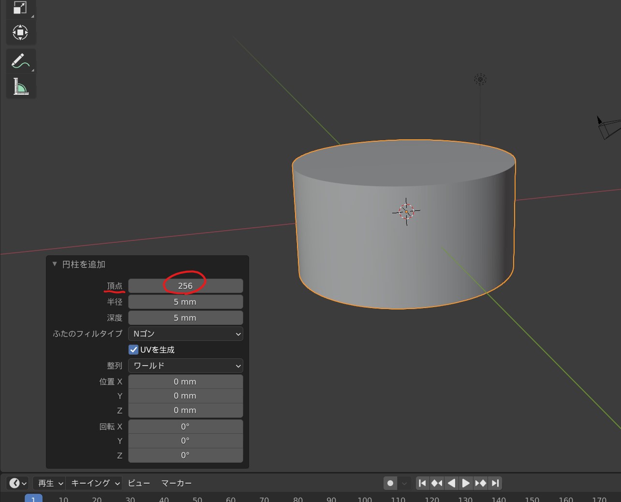Open the ふたのフィルタイプ Nゴン dropdown
This screenshot has width=621, height=502.
click(186, 334)
